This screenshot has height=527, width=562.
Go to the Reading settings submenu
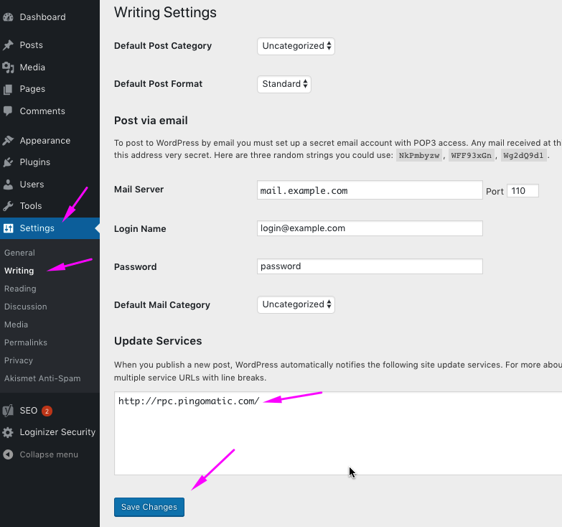click(x=20, y=289)
